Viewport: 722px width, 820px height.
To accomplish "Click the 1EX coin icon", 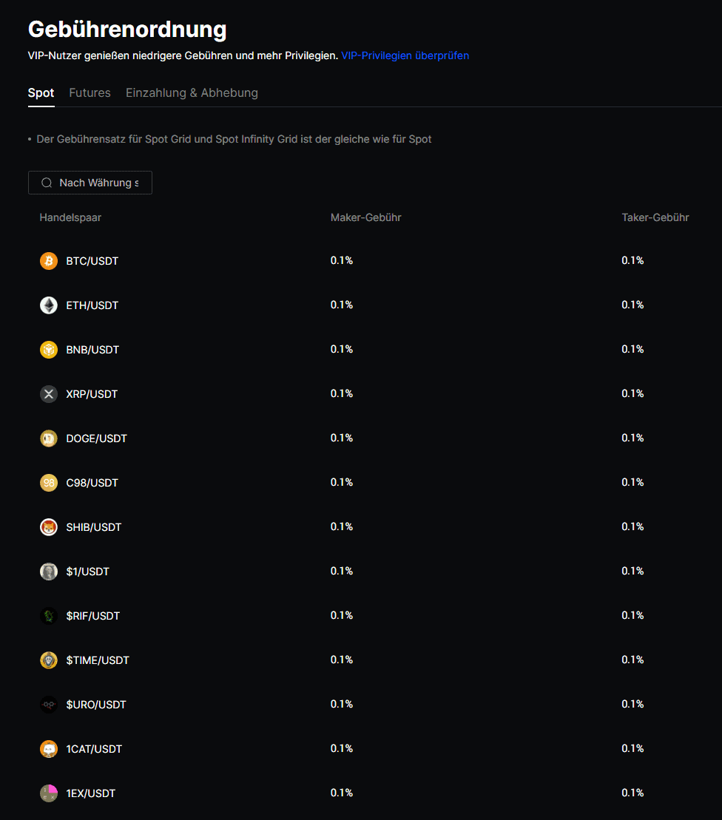I will click(49, 793).
